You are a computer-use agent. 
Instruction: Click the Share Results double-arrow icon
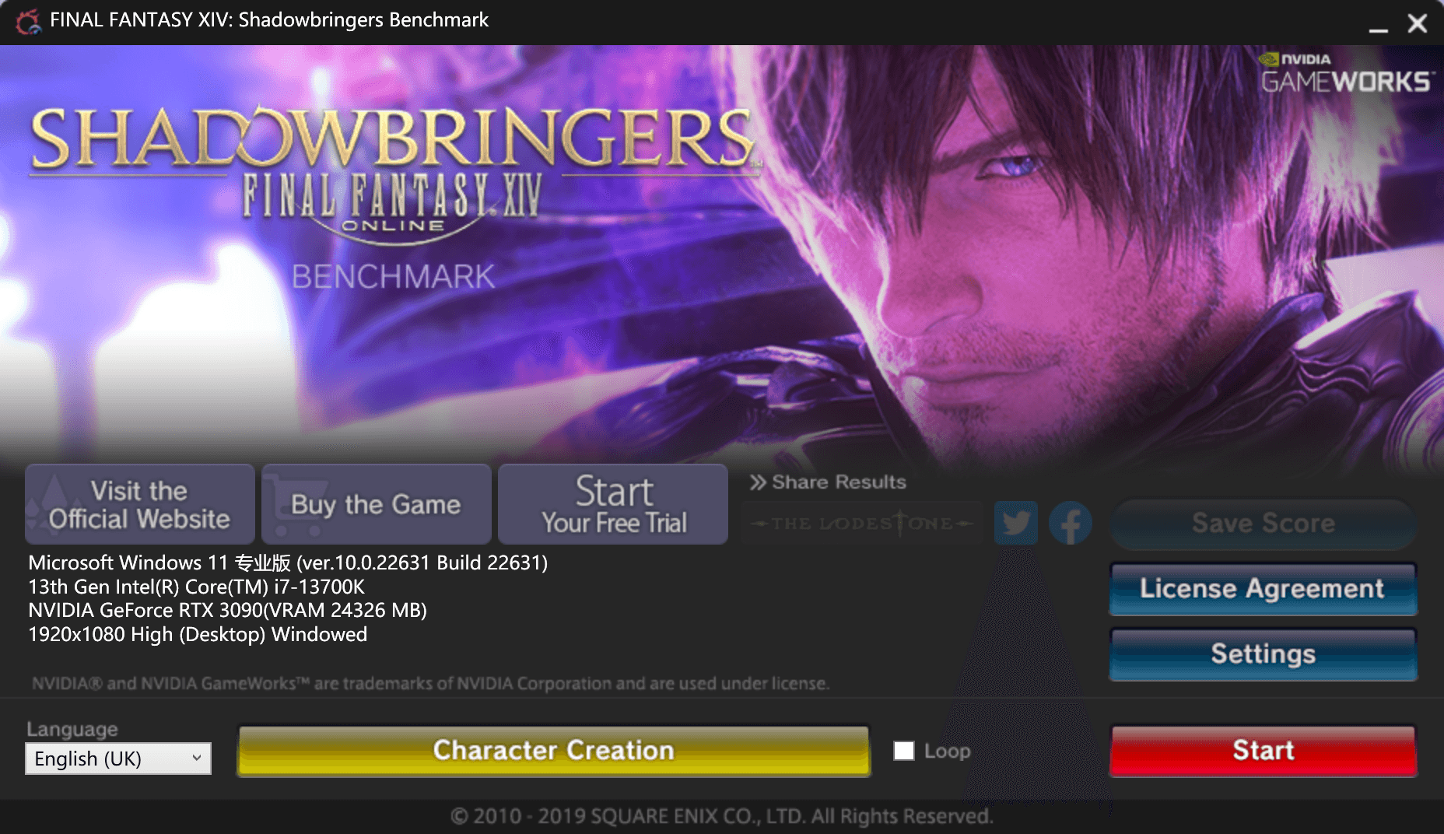(758, 482)
